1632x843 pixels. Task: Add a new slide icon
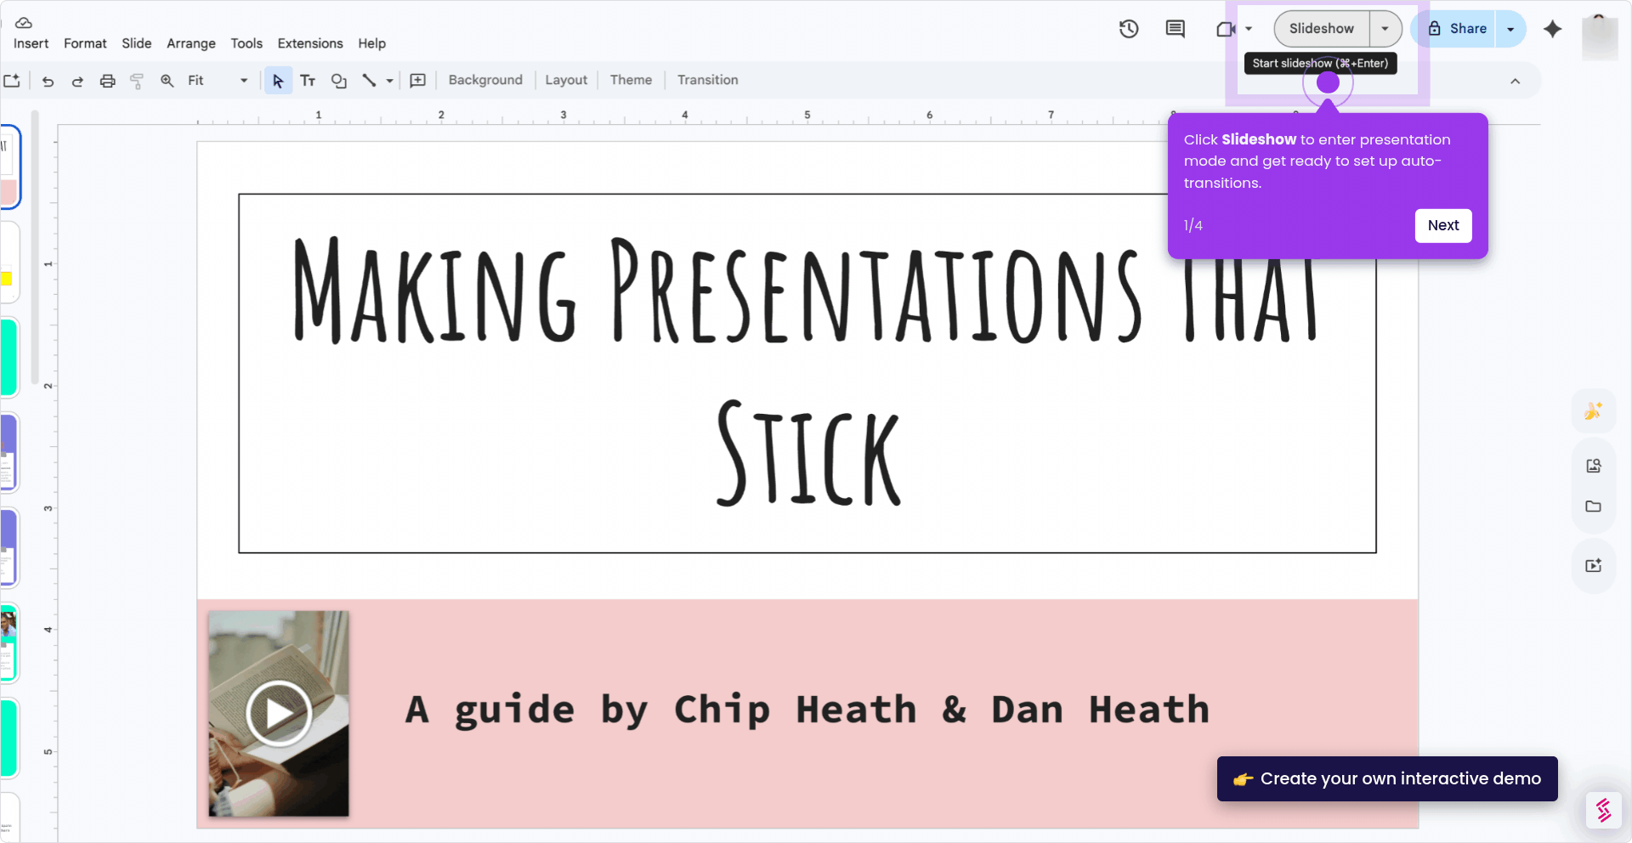point(12,81)
